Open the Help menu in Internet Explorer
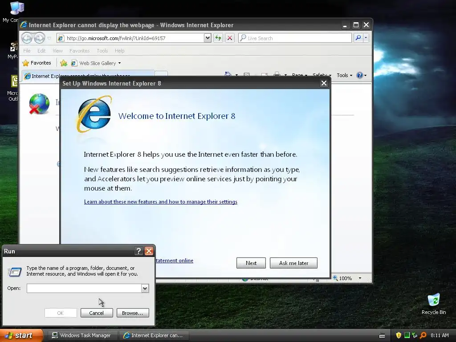The width and height of the screenshot is (456, 342). click(119, 51)
